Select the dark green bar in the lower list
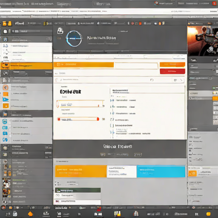Image resolution: width=218 pixels, height=218 pixels. pyautogui.click(x=78, y=190)
